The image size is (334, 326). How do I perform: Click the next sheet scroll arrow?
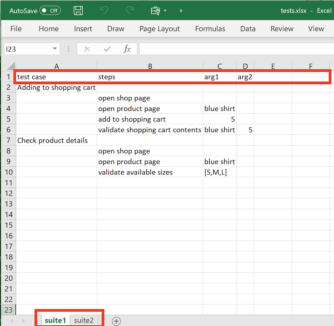(x=23, y=321)
